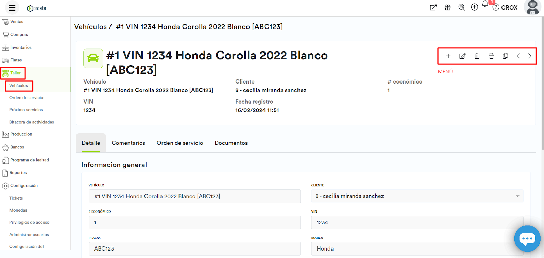
Task: Open the chat support bubble
Action: click(527, 239)
